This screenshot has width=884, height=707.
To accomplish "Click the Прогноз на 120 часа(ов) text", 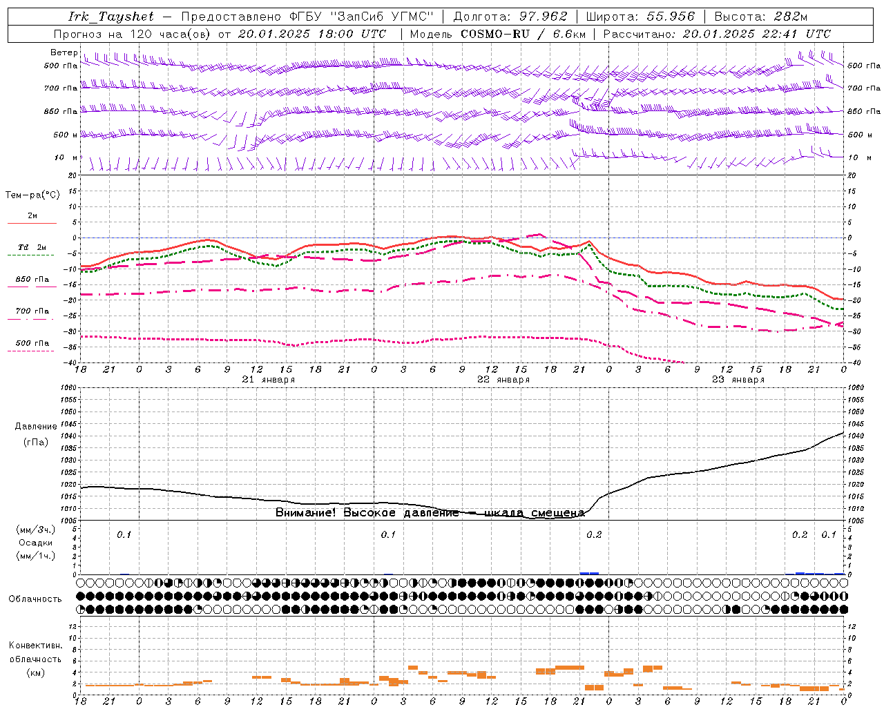I will (x=133, y=34).
